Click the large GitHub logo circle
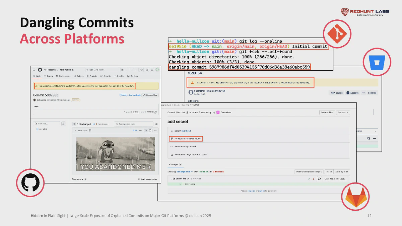The image size is (402, 226). click(30, 183)
